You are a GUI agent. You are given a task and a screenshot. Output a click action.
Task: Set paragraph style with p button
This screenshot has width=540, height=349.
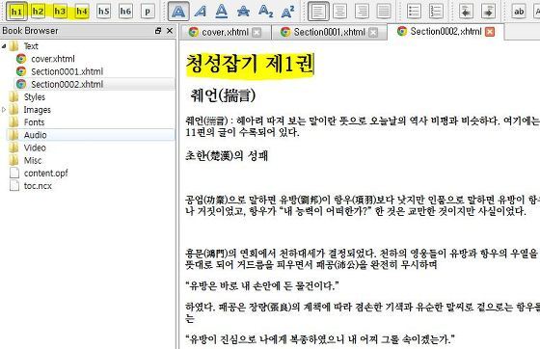click(x=148, y=12)
